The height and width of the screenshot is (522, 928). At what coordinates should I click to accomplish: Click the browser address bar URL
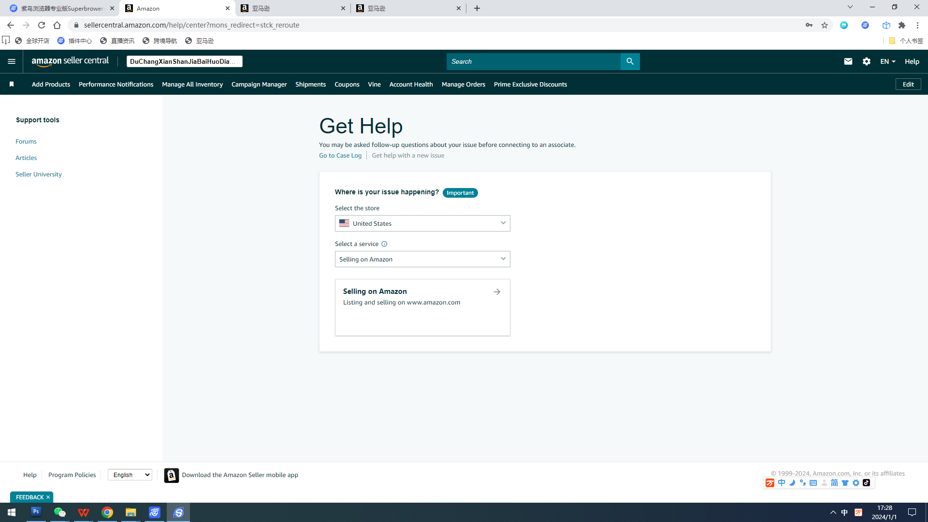click(x=191, y=25)
